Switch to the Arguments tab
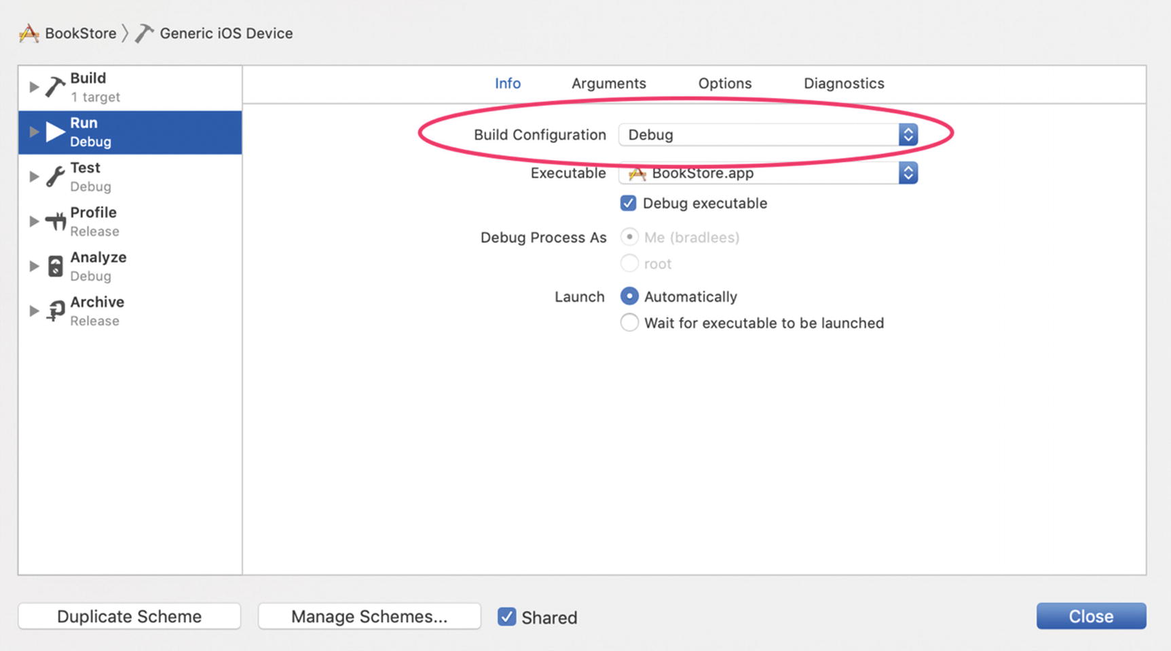 point(609,83)
